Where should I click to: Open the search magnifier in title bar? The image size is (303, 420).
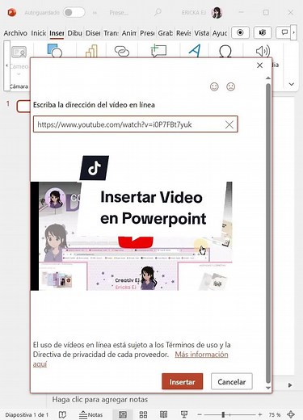point(158,12)
